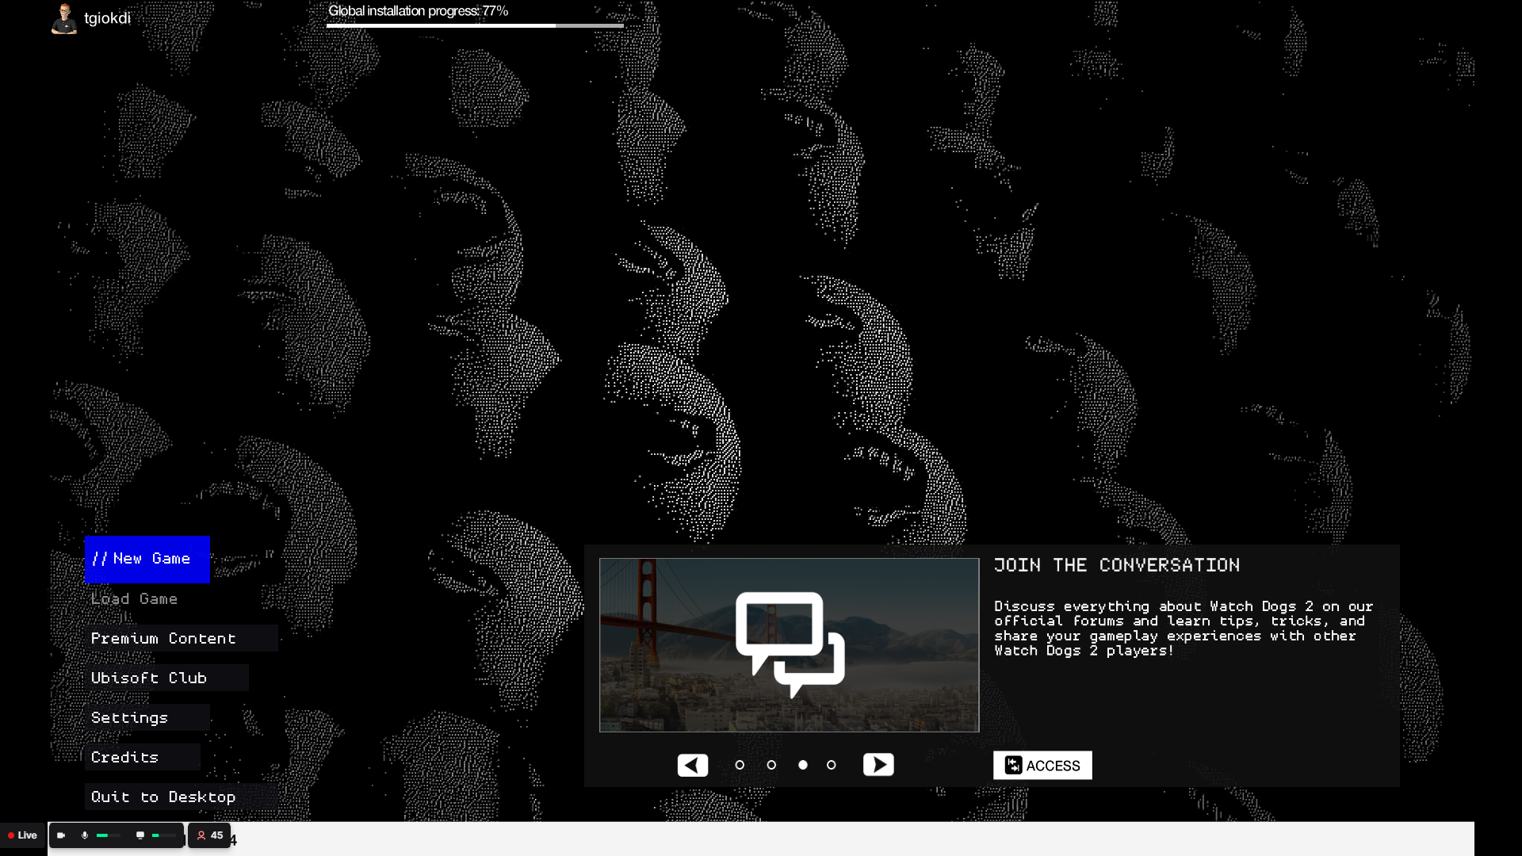Click the tgiokdi username
1522x856 pixels.
pos(107,18)
